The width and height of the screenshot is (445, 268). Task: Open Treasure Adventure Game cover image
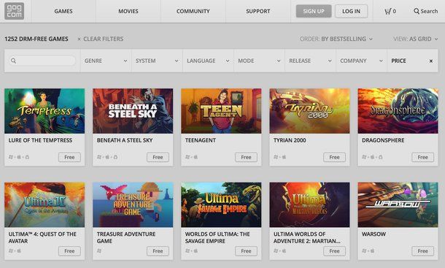coord(133,204)
